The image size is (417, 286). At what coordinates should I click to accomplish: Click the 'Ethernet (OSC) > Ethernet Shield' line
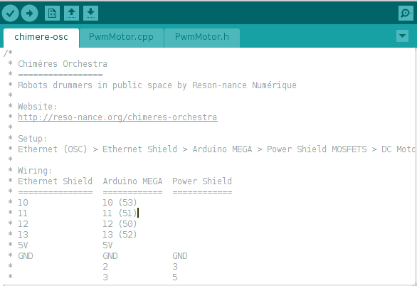pos(216,149)
